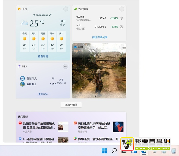The height and width of the screenshot is (156, 179).
Task: Click stock price 47.48
Action: [x=103, y=18]
